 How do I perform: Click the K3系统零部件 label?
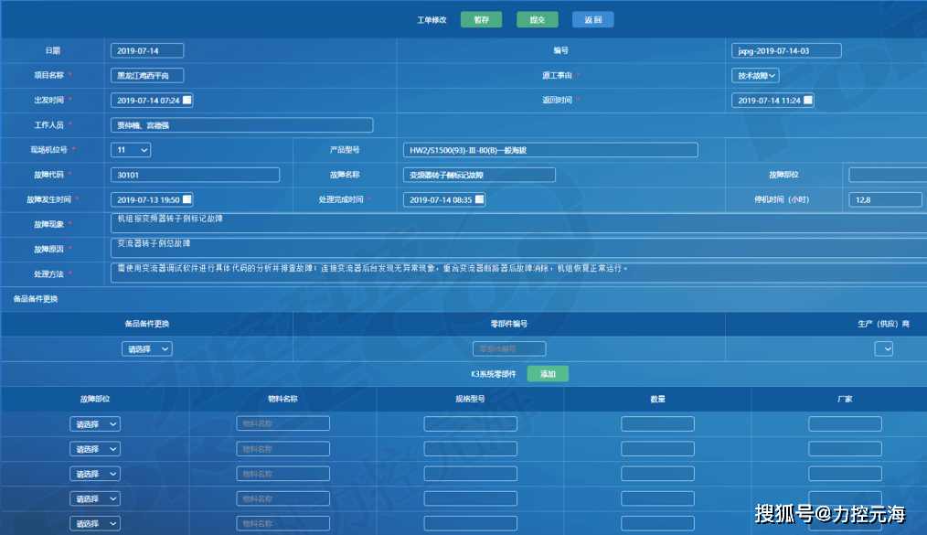[x=493, y=374]
